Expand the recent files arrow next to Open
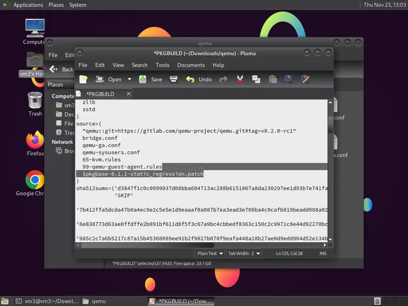 129,79
